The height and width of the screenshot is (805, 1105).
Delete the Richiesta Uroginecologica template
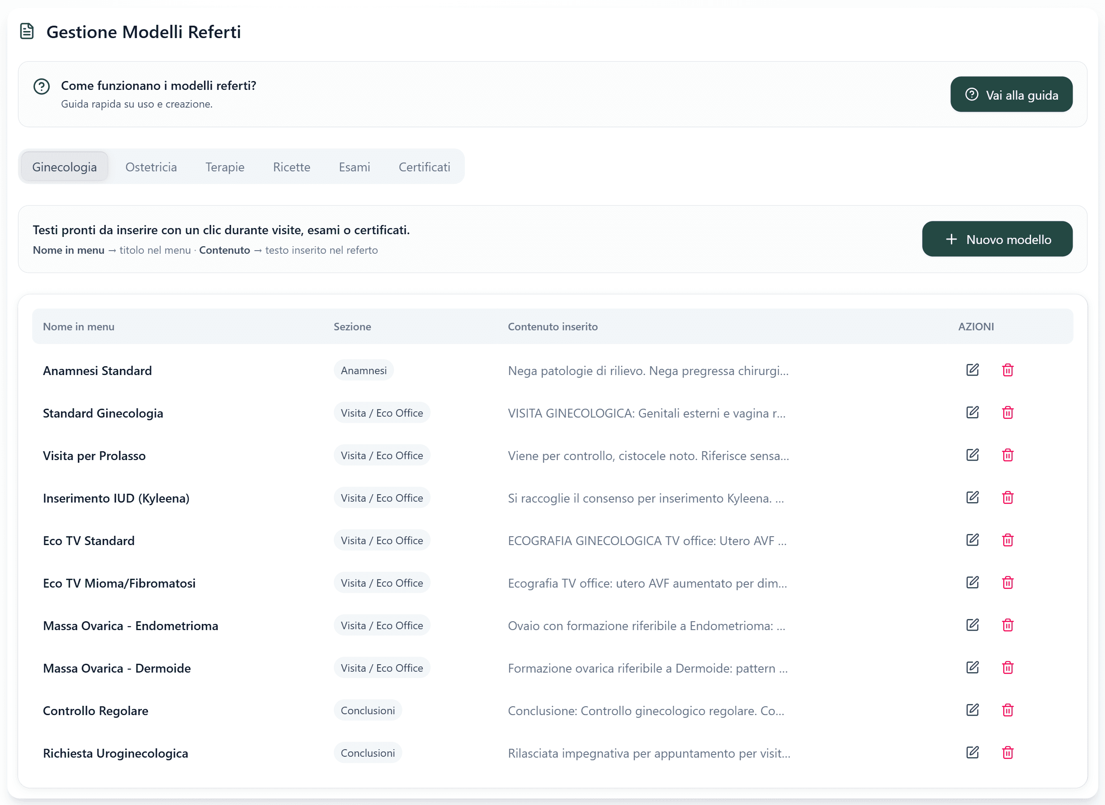tap(1008, 752)
